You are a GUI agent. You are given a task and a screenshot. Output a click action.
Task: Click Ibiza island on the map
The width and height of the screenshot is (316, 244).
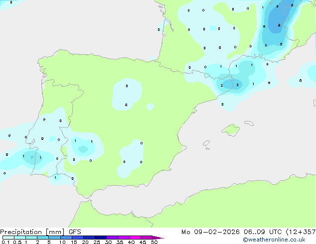tap(206, 143)
